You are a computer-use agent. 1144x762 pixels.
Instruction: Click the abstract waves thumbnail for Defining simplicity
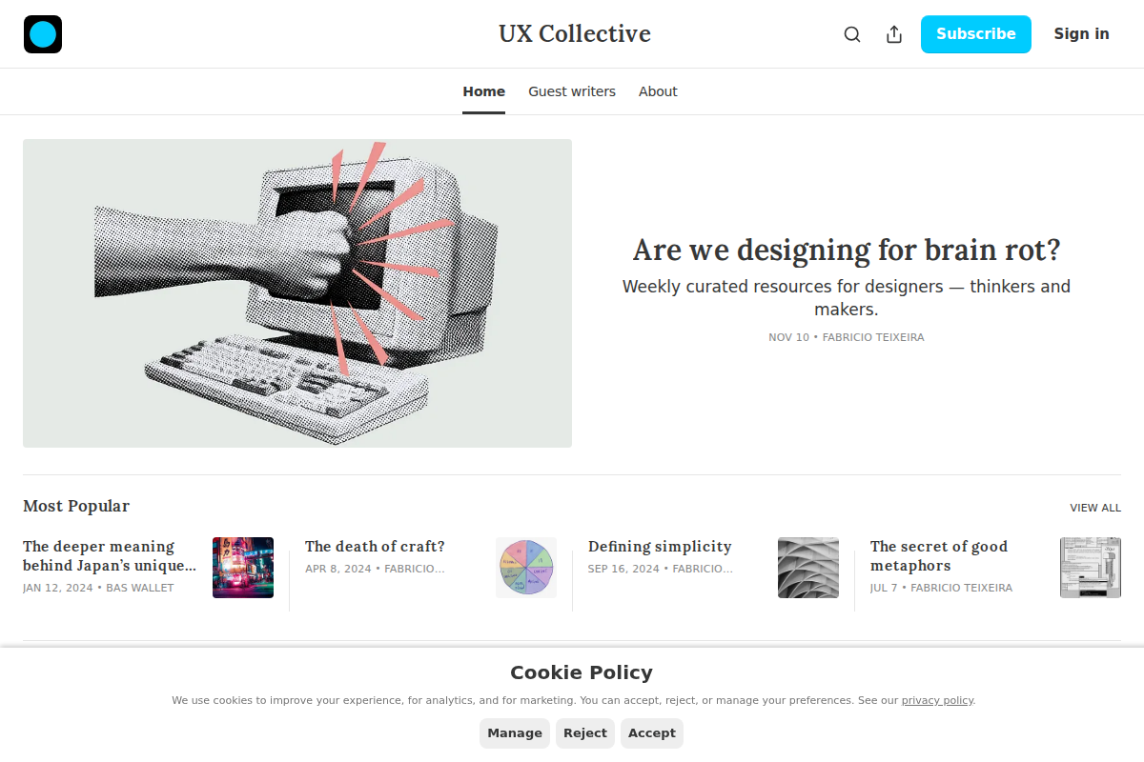tap(808, 567)
